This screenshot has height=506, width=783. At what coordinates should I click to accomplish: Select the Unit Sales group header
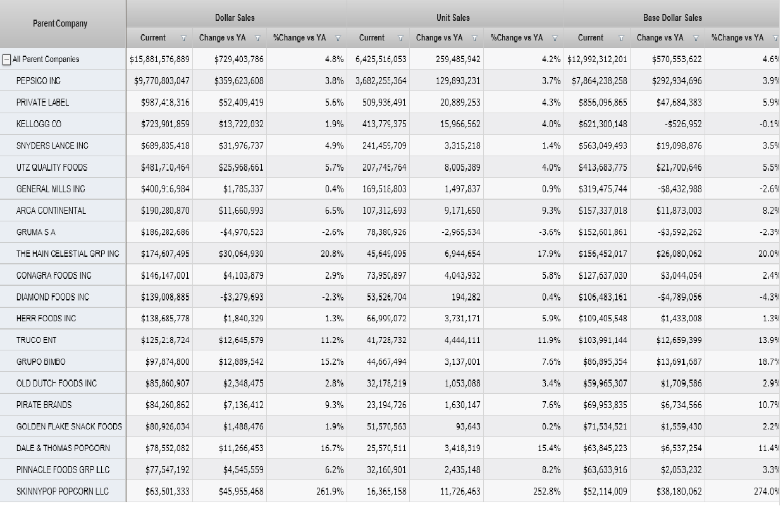pyautogui.click(x=453, y=17)
